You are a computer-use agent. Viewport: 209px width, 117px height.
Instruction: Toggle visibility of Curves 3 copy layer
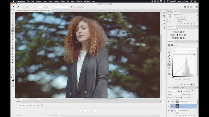click(169, 102)
